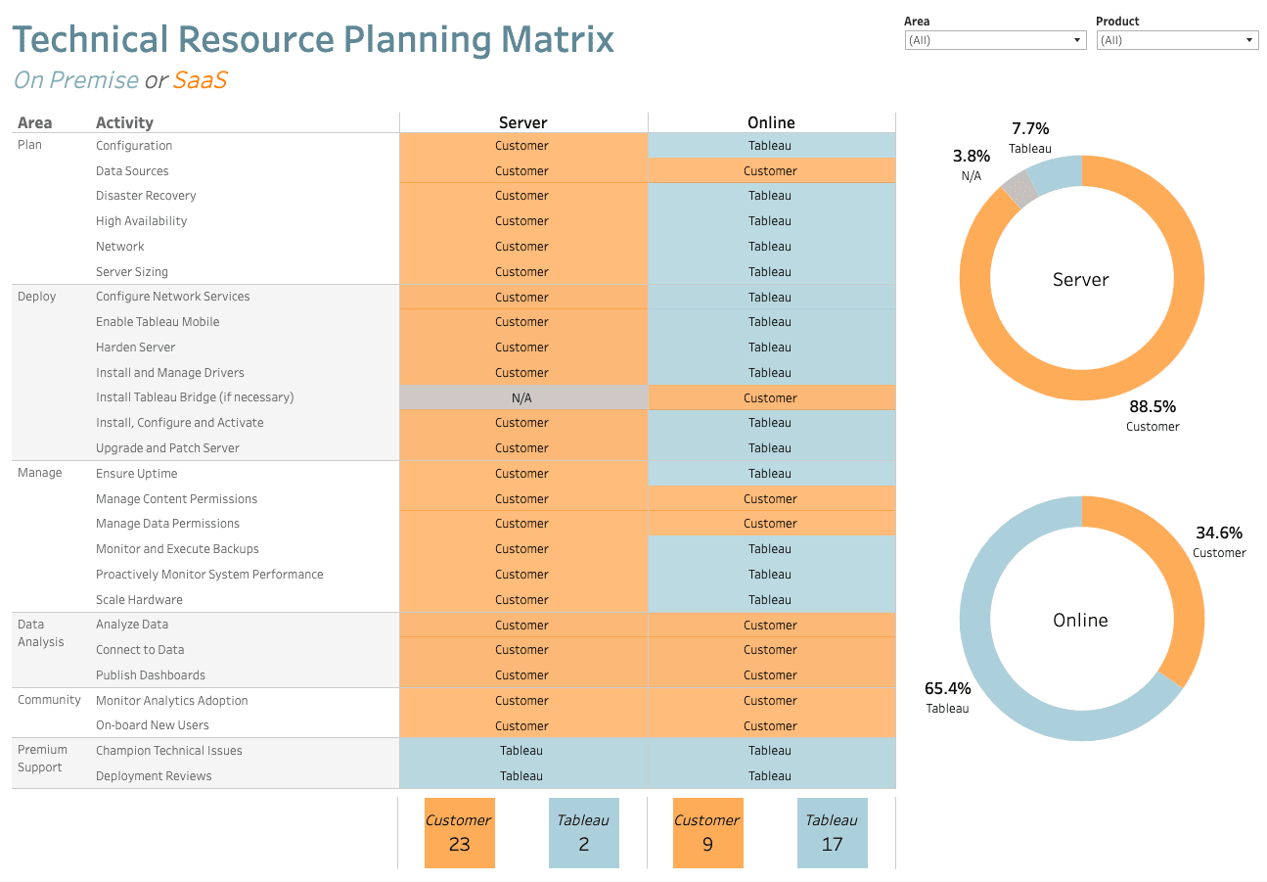Select the High Availability activity label
Viewport: 1267px width, 882px height.
coord(141,221)
